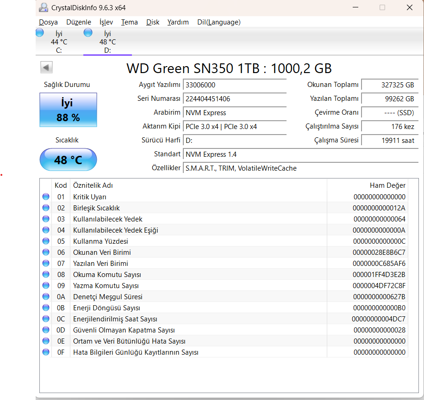Open the Dil(Language) menu
This screenshot has height=400, width=424.
[x=219, y=22]
